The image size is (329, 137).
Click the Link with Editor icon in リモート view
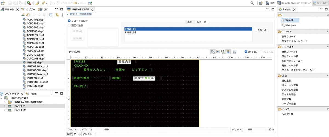pos(57,15)
